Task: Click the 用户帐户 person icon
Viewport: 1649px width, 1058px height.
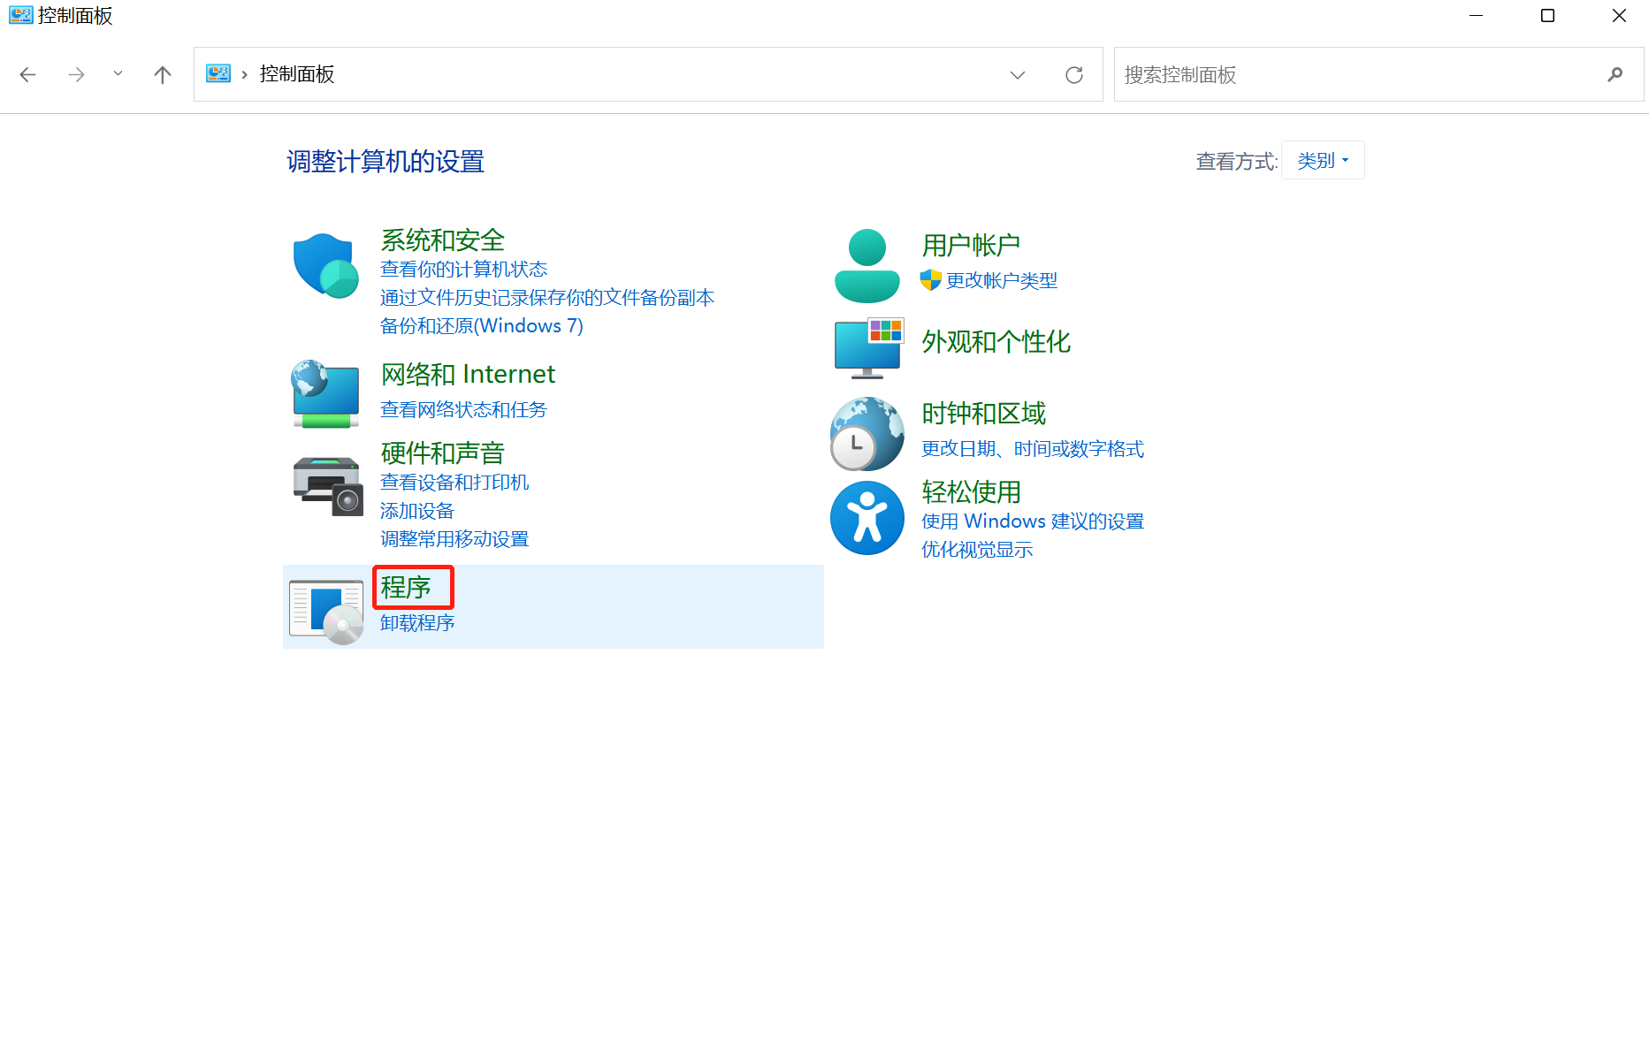Action: tap(866, 263)
